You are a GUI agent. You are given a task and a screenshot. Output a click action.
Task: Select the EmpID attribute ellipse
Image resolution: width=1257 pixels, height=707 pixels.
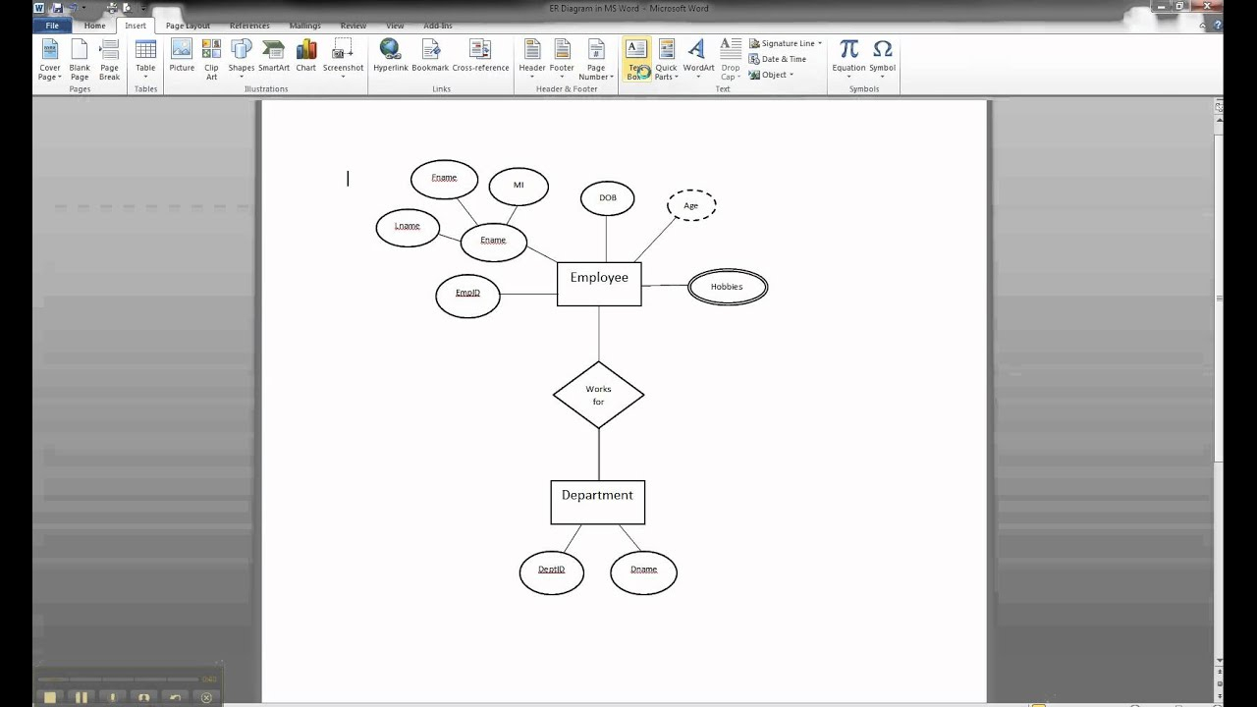click(x=467, y=297)
